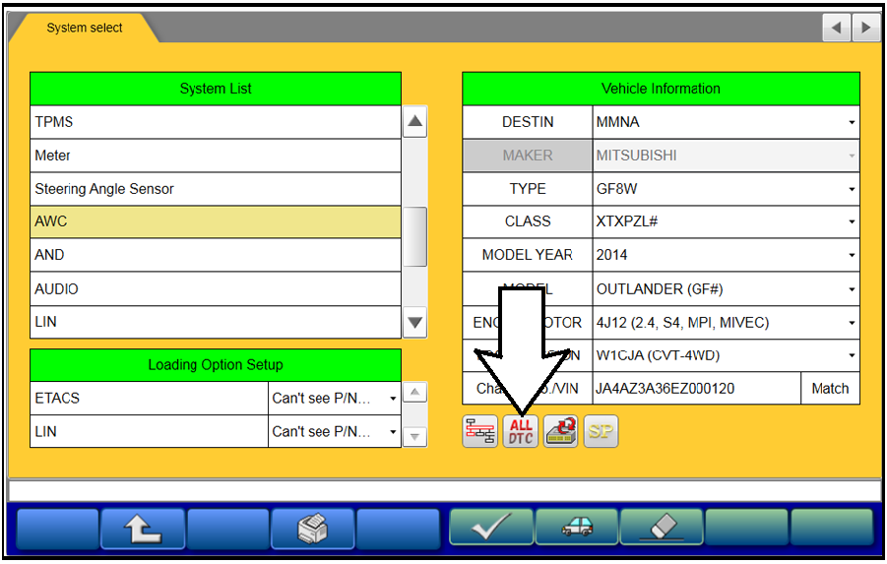The image size is (887, 564).
Task: Open the DESTIN dropdown showing MMNA
Action: 726,122
